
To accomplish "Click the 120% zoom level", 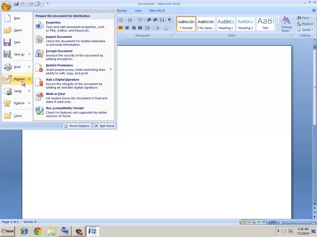I will [272, 222].
